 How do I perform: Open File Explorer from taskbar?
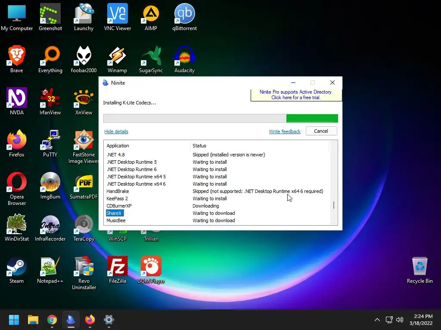[x=33, y=320]
